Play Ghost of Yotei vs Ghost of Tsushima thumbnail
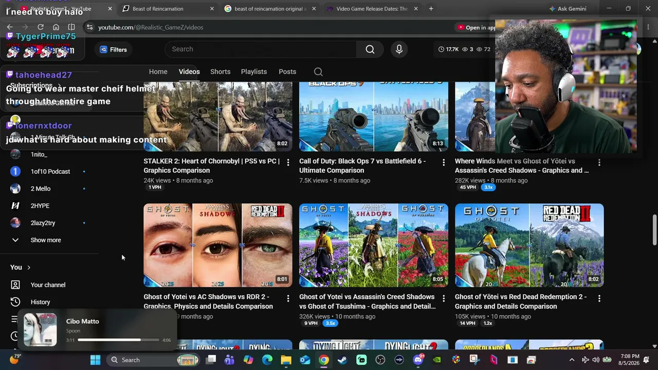The height and width of the screenshot is (370, 658). [374, 245]
